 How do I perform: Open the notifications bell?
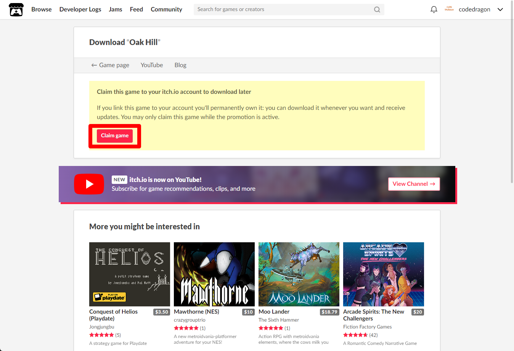(434, 10)
